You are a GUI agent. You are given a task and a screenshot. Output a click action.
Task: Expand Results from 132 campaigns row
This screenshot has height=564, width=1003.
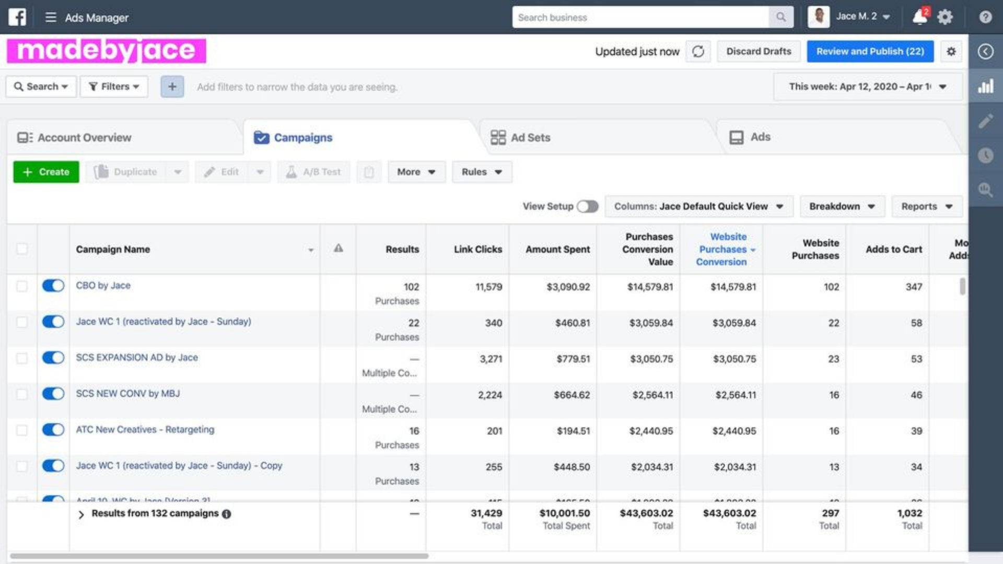point(81,514)
